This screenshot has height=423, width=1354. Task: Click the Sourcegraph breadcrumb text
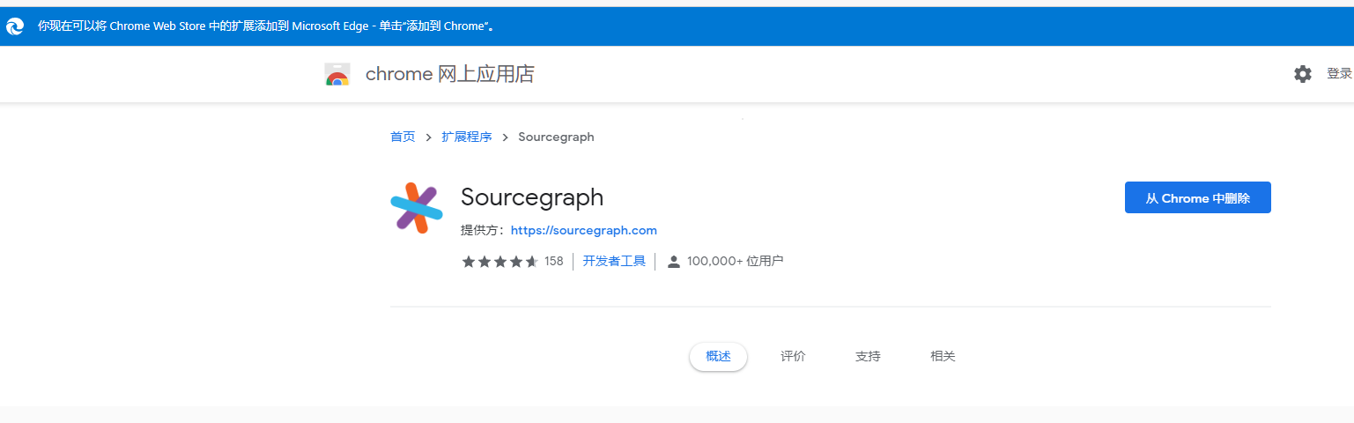(x=556, y=137)
